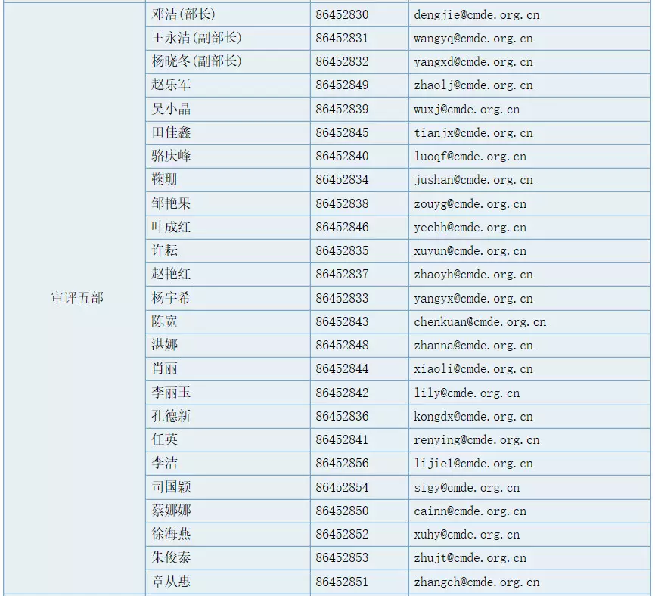The width and height of the screenshot is (655, 596).
Task: Select the 鞠珊 name cell
Action: [x=228, y=180]
